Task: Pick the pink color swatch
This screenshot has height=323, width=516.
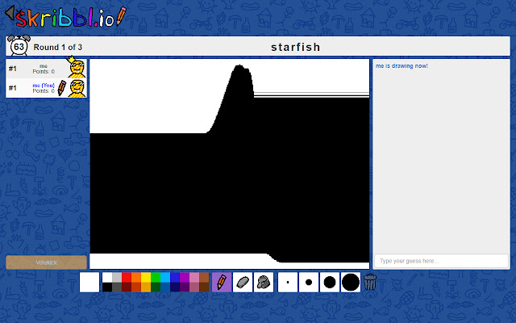Action: 194,277
